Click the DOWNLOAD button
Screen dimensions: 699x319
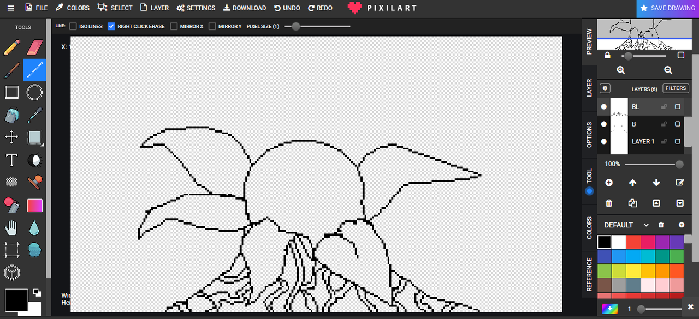(x=244, y=8)
